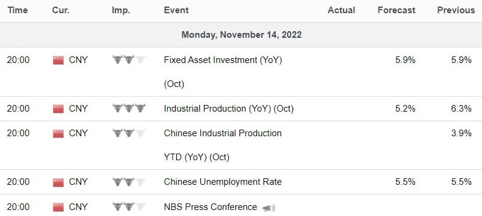This screenshot has width=482, height=216.
Task: Open NBS Press Conference event
Action: [x=210, y=207]
